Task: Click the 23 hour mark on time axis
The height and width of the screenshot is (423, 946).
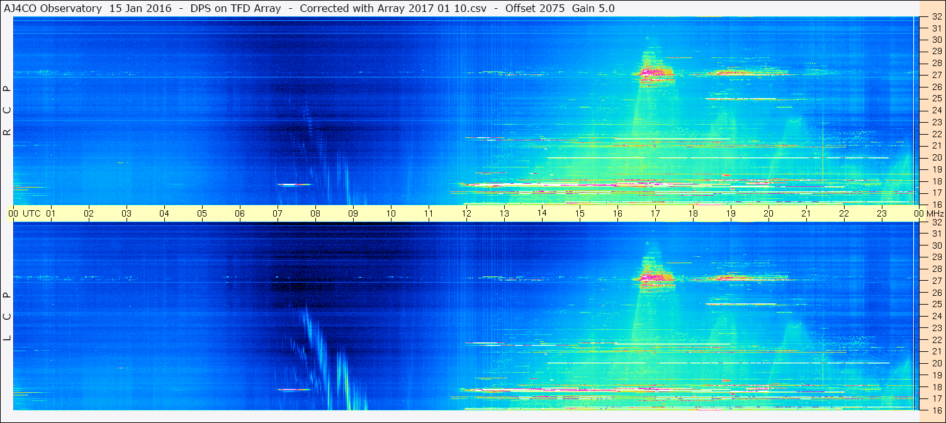Action: 882,213
